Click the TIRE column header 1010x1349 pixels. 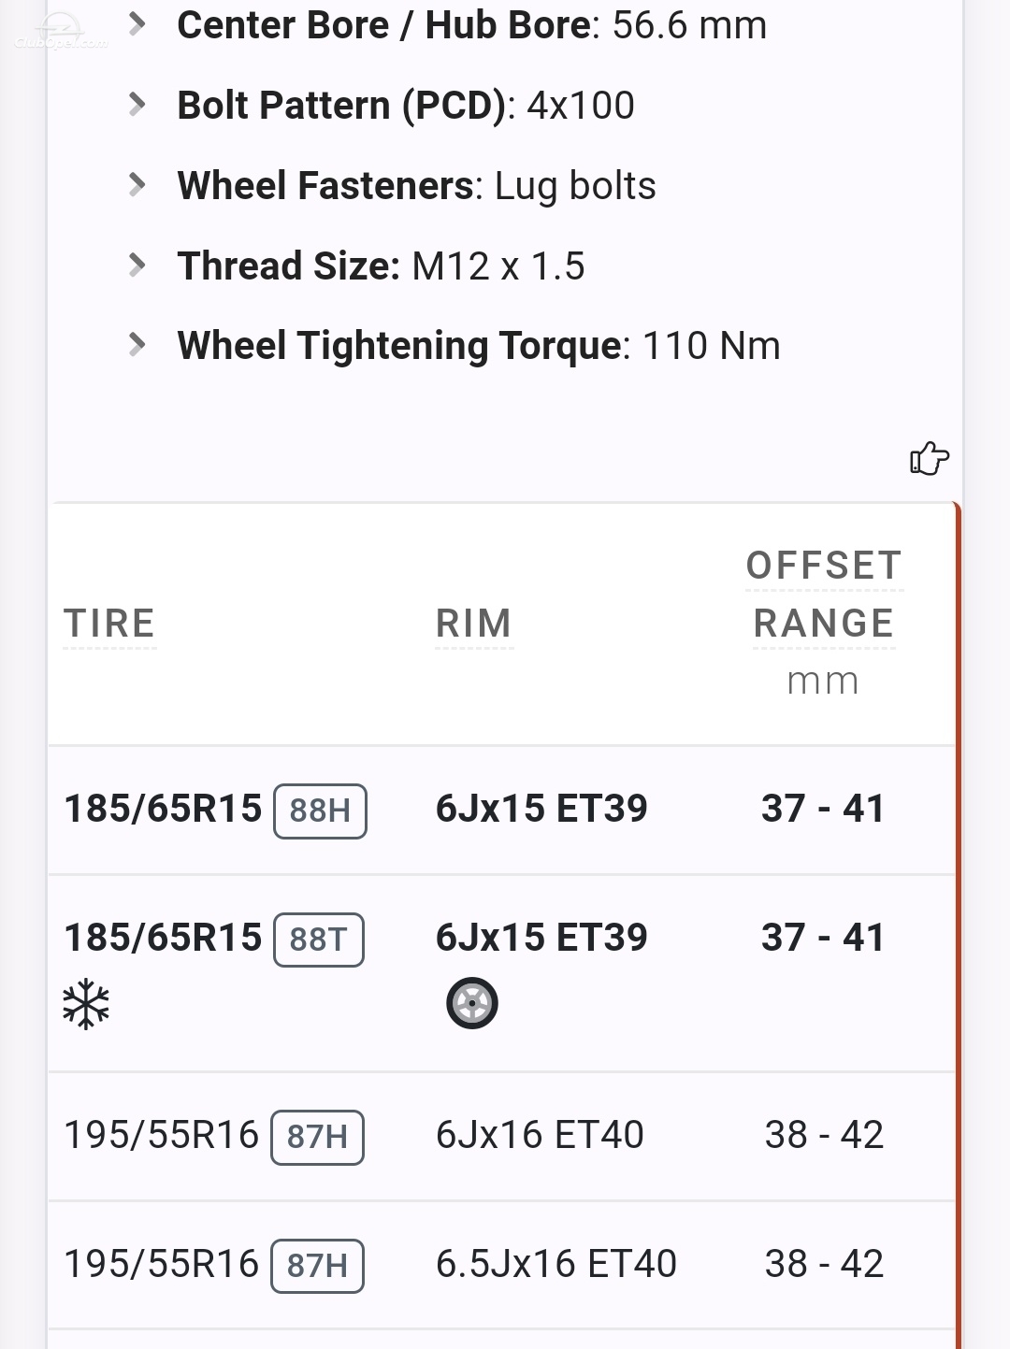tap(109, 624)
